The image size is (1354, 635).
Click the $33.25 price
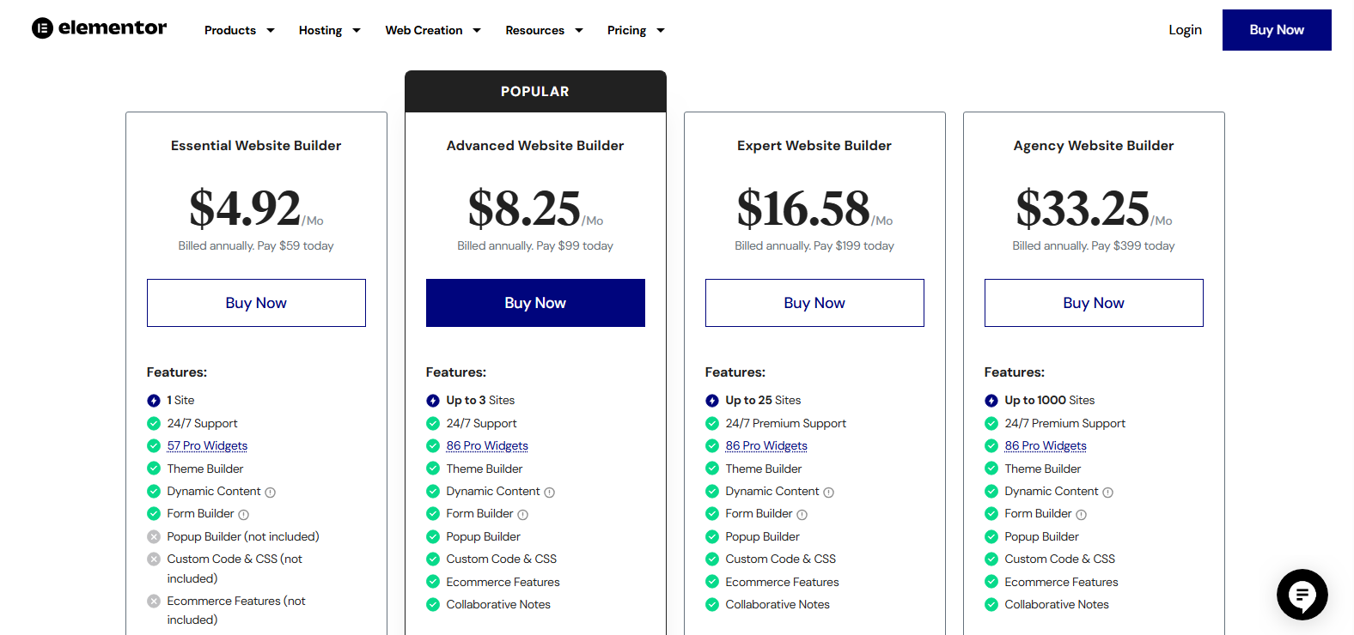click(1083, 209)
